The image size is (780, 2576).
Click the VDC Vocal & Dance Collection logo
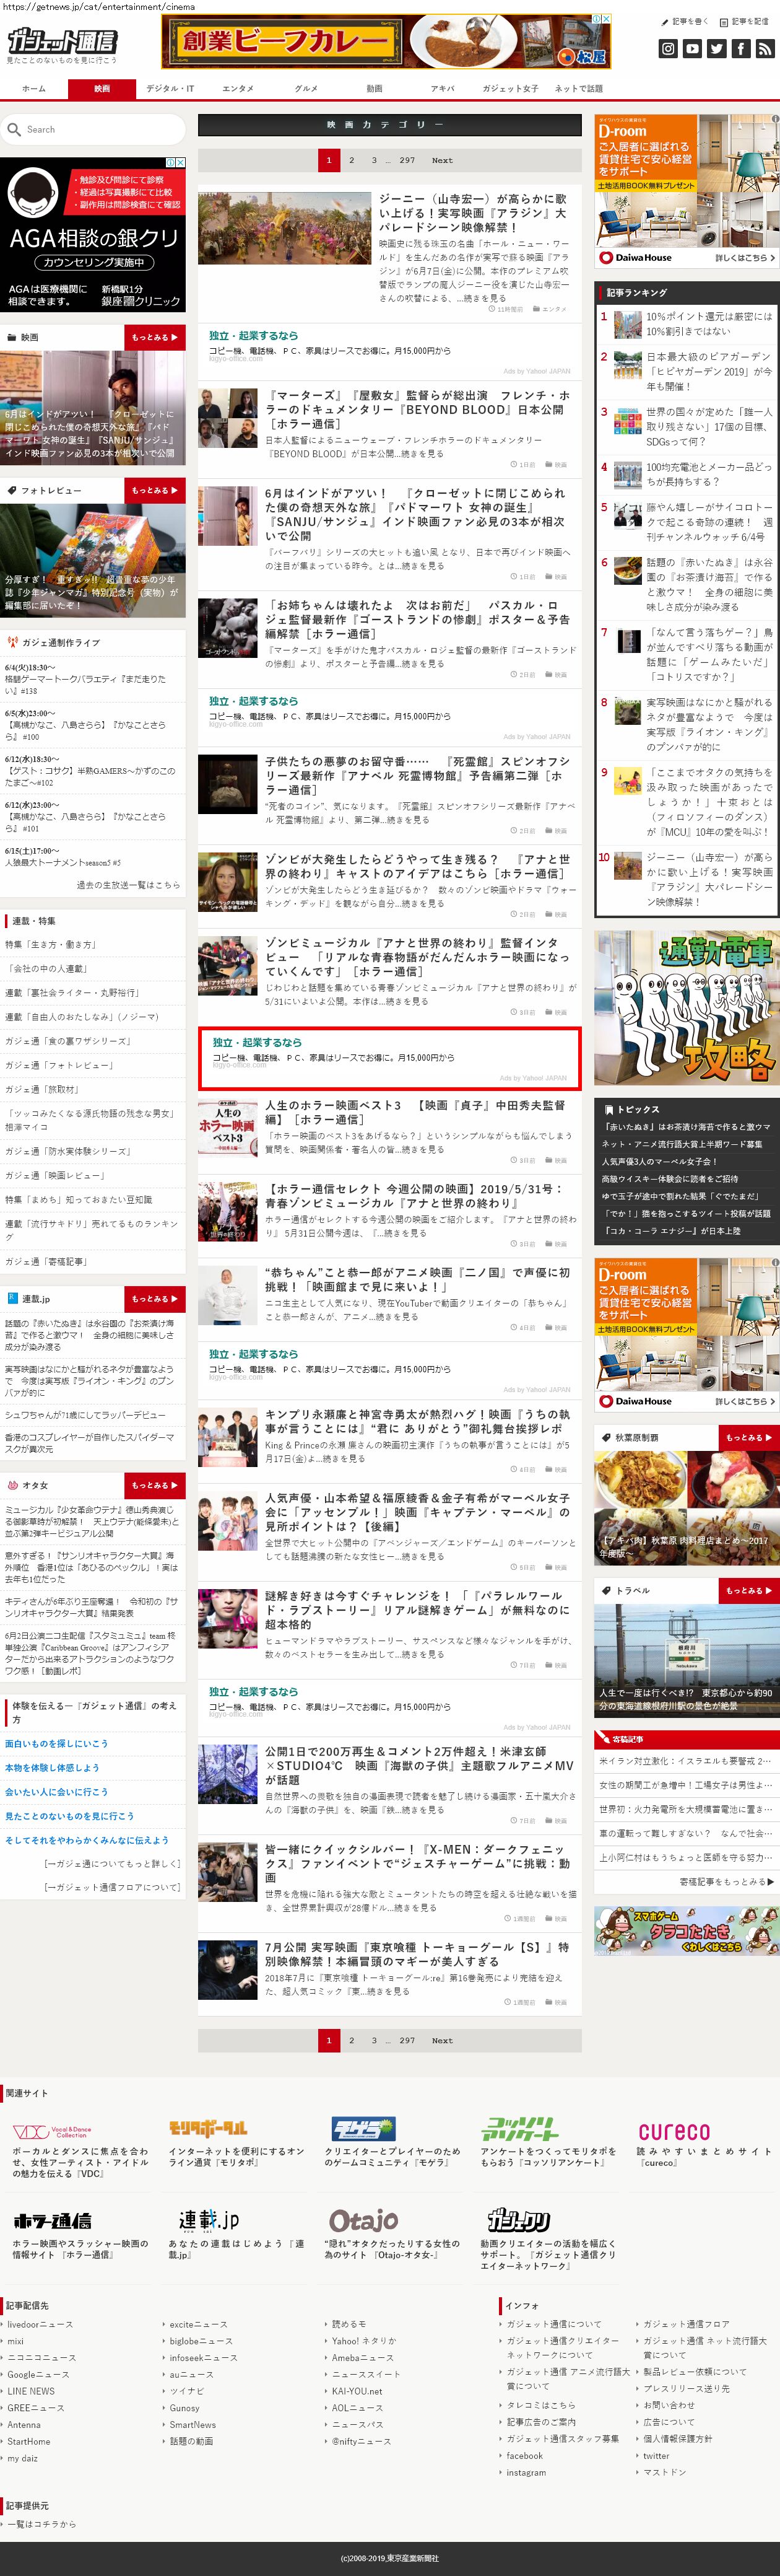(52, 2131)
